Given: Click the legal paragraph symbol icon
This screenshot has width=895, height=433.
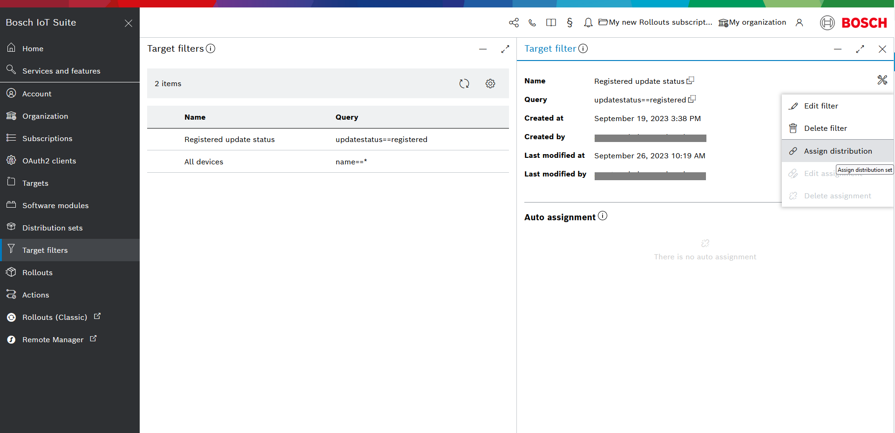Looking at the screenshot, I should tap(570, 23).
